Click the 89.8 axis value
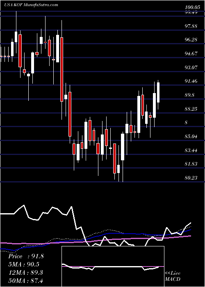Image resolution: width=205 pixels, height=287 pixels. 189,95
